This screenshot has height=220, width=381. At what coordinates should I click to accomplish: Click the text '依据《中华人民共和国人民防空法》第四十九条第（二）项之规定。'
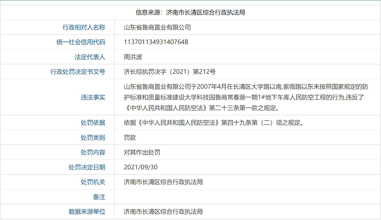pos(214,123)
